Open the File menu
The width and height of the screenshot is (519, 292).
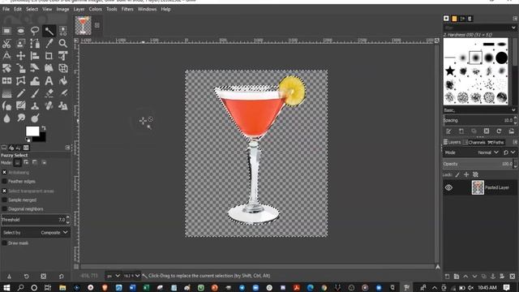click(6, 9)
